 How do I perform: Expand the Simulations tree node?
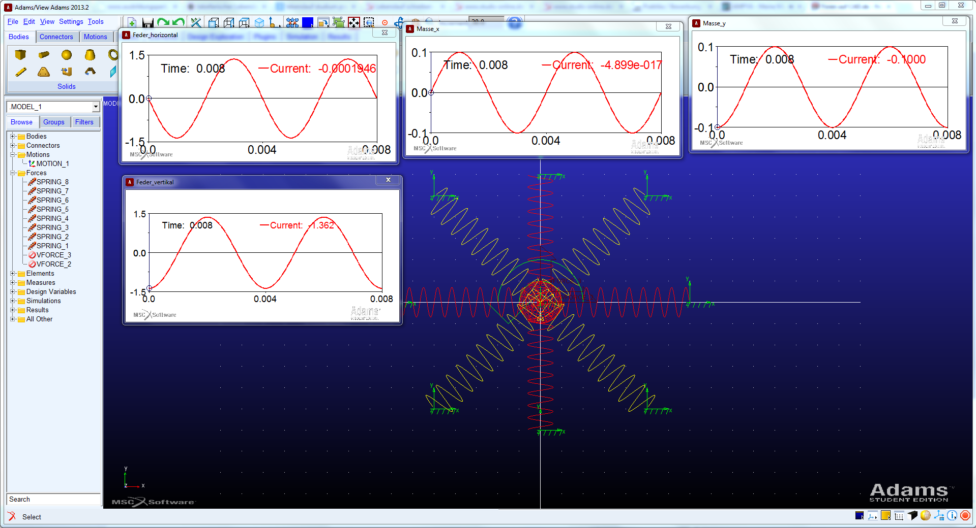(13, 301)
